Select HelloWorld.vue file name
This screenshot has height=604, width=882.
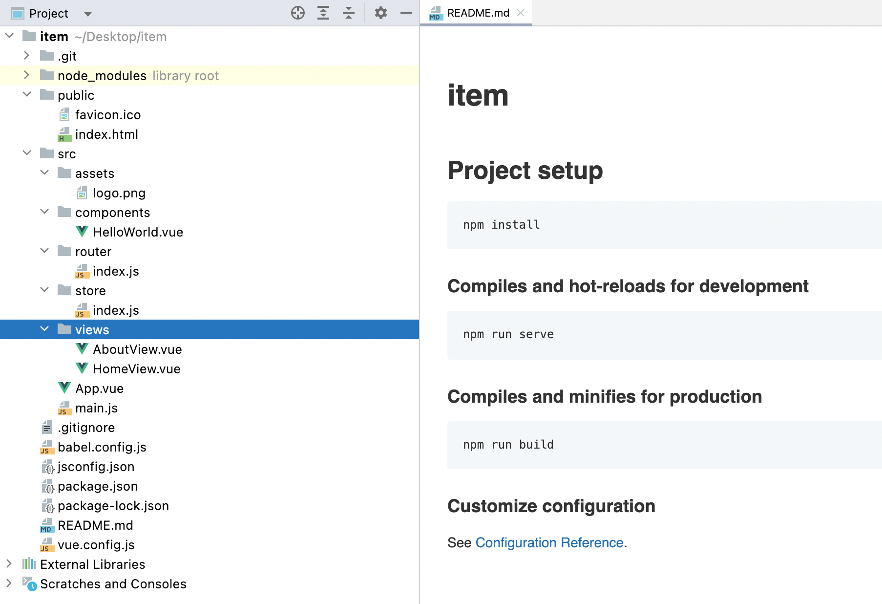[x=138, y=232]
